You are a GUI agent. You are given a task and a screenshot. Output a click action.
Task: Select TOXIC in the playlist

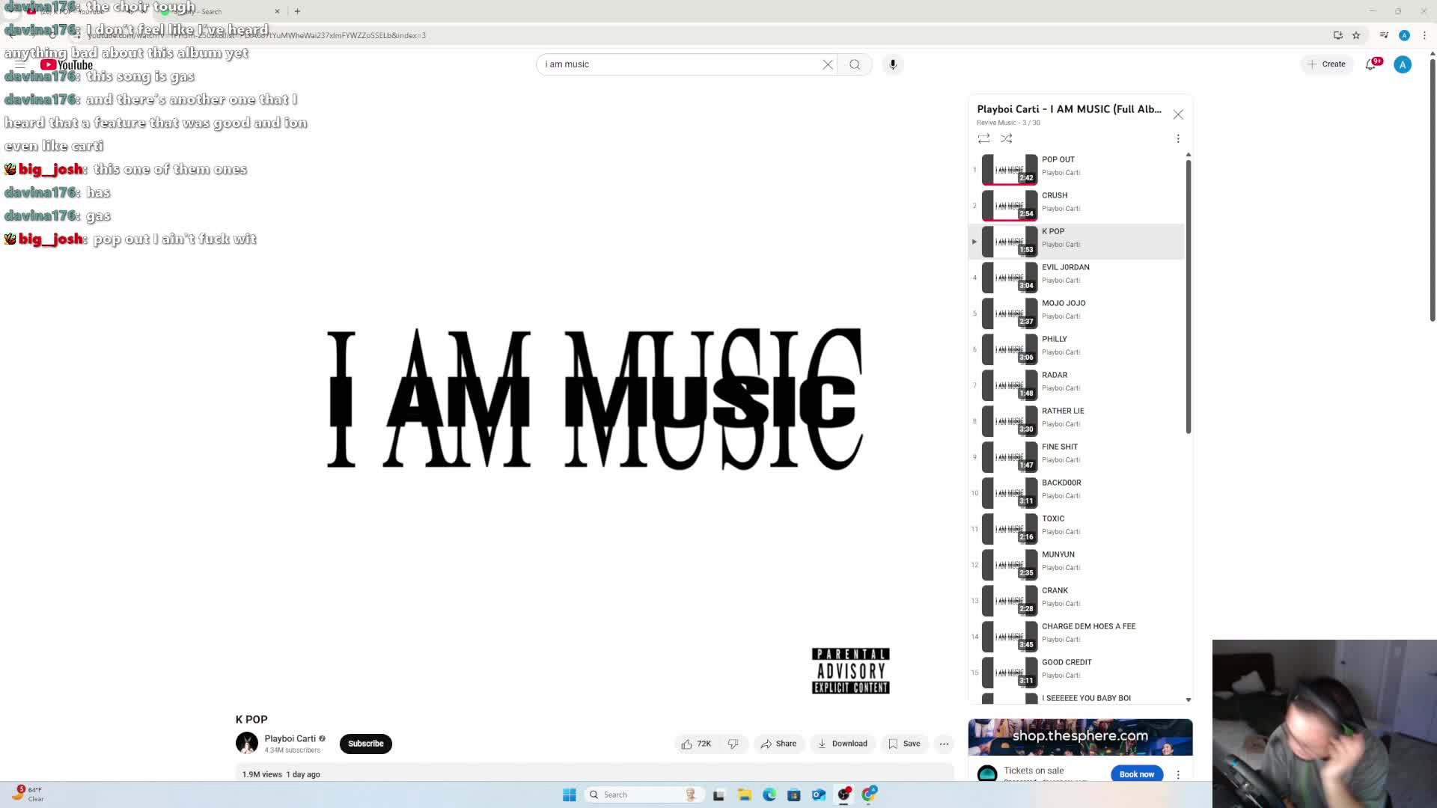point(1077,529)
